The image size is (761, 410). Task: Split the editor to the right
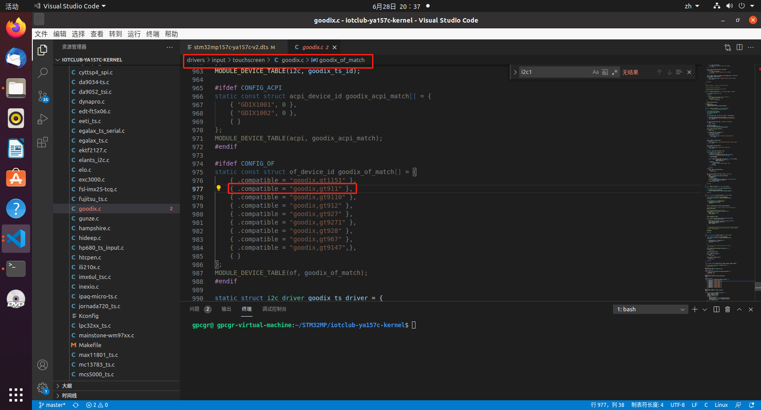pos(739,47)
